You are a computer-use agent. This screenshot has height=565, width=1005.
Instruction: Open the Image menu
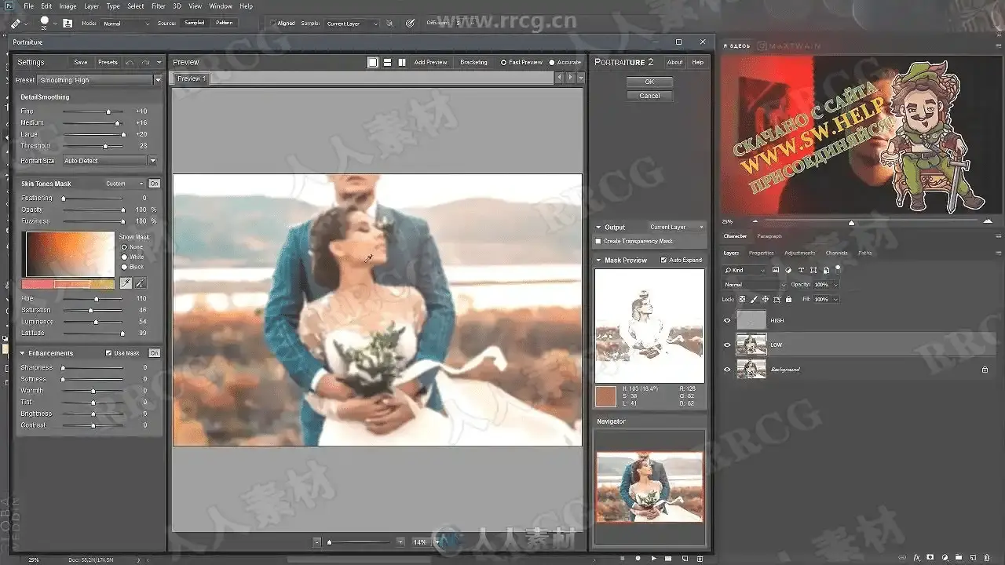[68, 6]
